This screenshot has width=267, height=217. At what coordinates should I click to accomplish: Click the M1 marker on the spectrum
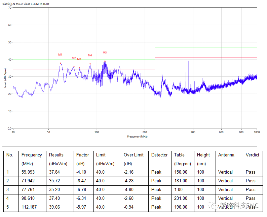[60, 55]
